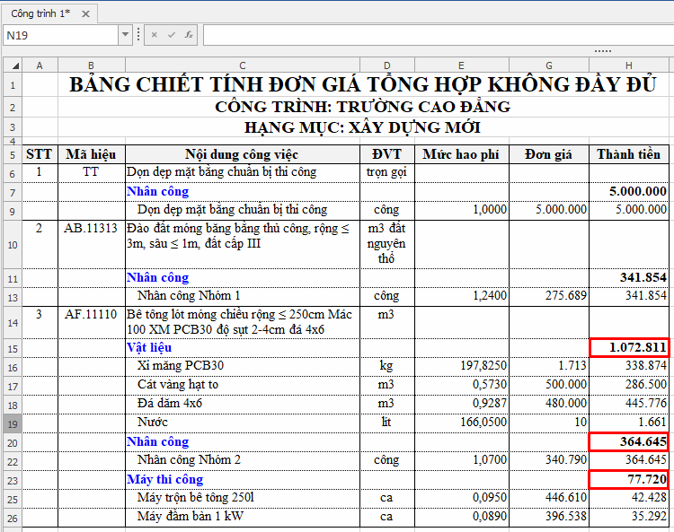Viewport: 674px width, 532px height.
Task: Click the title cell BẢNG CHIẾT TÍNH ĐƠN GIÁ
Action: pyautogui.click(x=363, y=84)
